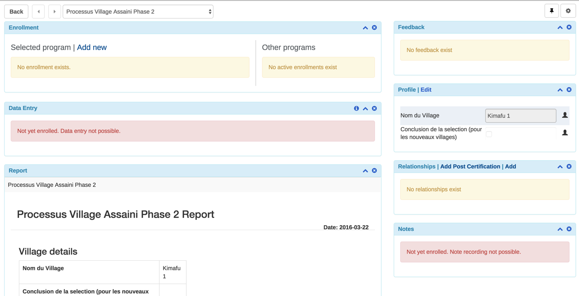Open Edit link in Profile header
Screen dimensions: 579x296
(426, 90)
